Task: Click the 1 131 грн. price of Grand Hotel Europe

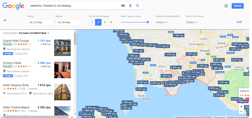Action: point(44,41)
